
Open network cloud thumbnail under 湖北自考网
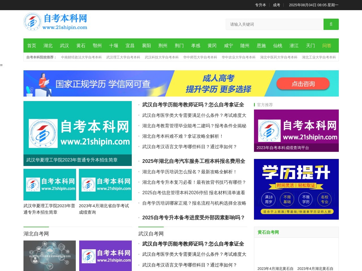tap(50, 256)
